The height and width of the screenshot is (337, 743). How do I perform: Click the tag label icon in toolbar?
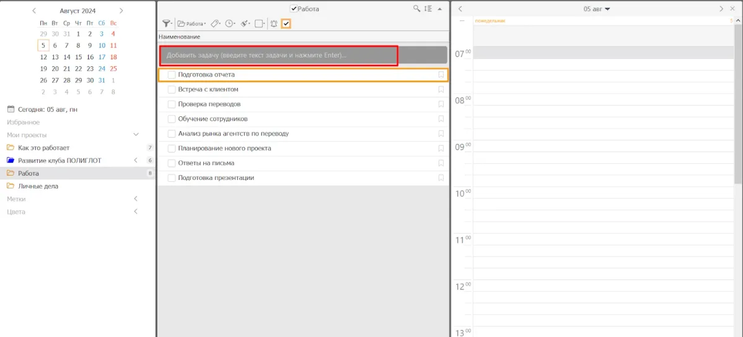point(215,23)
